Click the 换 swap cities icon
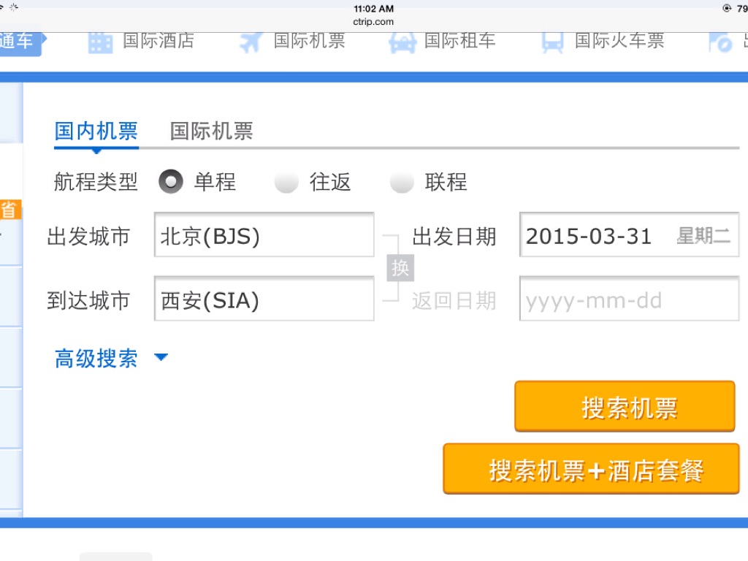Image resolution: width=748 pixels, height=561 pixels. (x=400, y=268)
